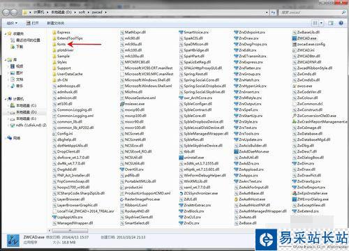Select the msiexec.exe file
The width and height of the screenshot is (349, 251).
[x=133, y=104]
